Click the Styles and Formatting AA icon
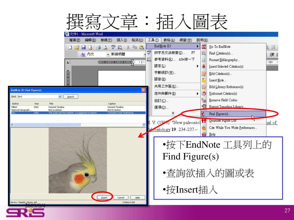294x220 pixels. click(x=83, y=54)
